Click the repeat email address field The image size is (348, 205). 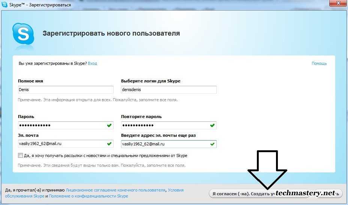click(169, 144)
